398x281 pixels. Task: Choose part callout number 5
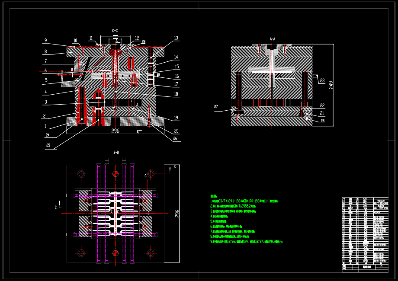click(46, 80)
